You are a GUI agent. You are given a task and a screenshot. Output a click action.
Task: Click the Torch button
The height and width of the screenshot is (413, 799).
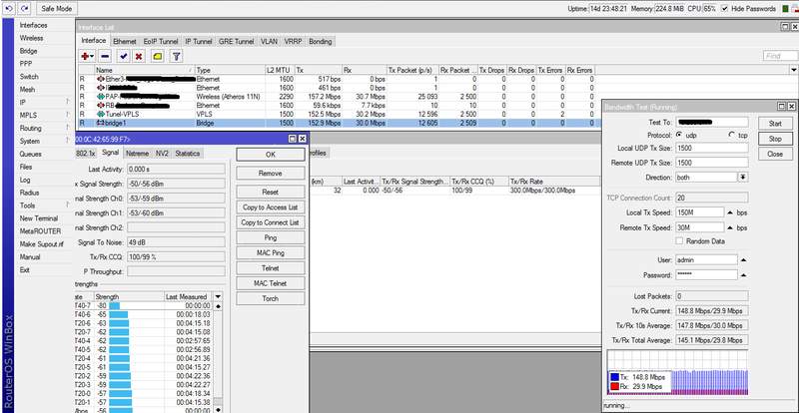[270, 298]
